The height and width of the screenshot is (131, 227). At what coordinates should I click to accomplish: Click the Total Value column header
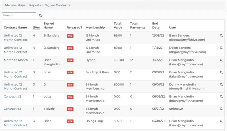tap(118, 25)
